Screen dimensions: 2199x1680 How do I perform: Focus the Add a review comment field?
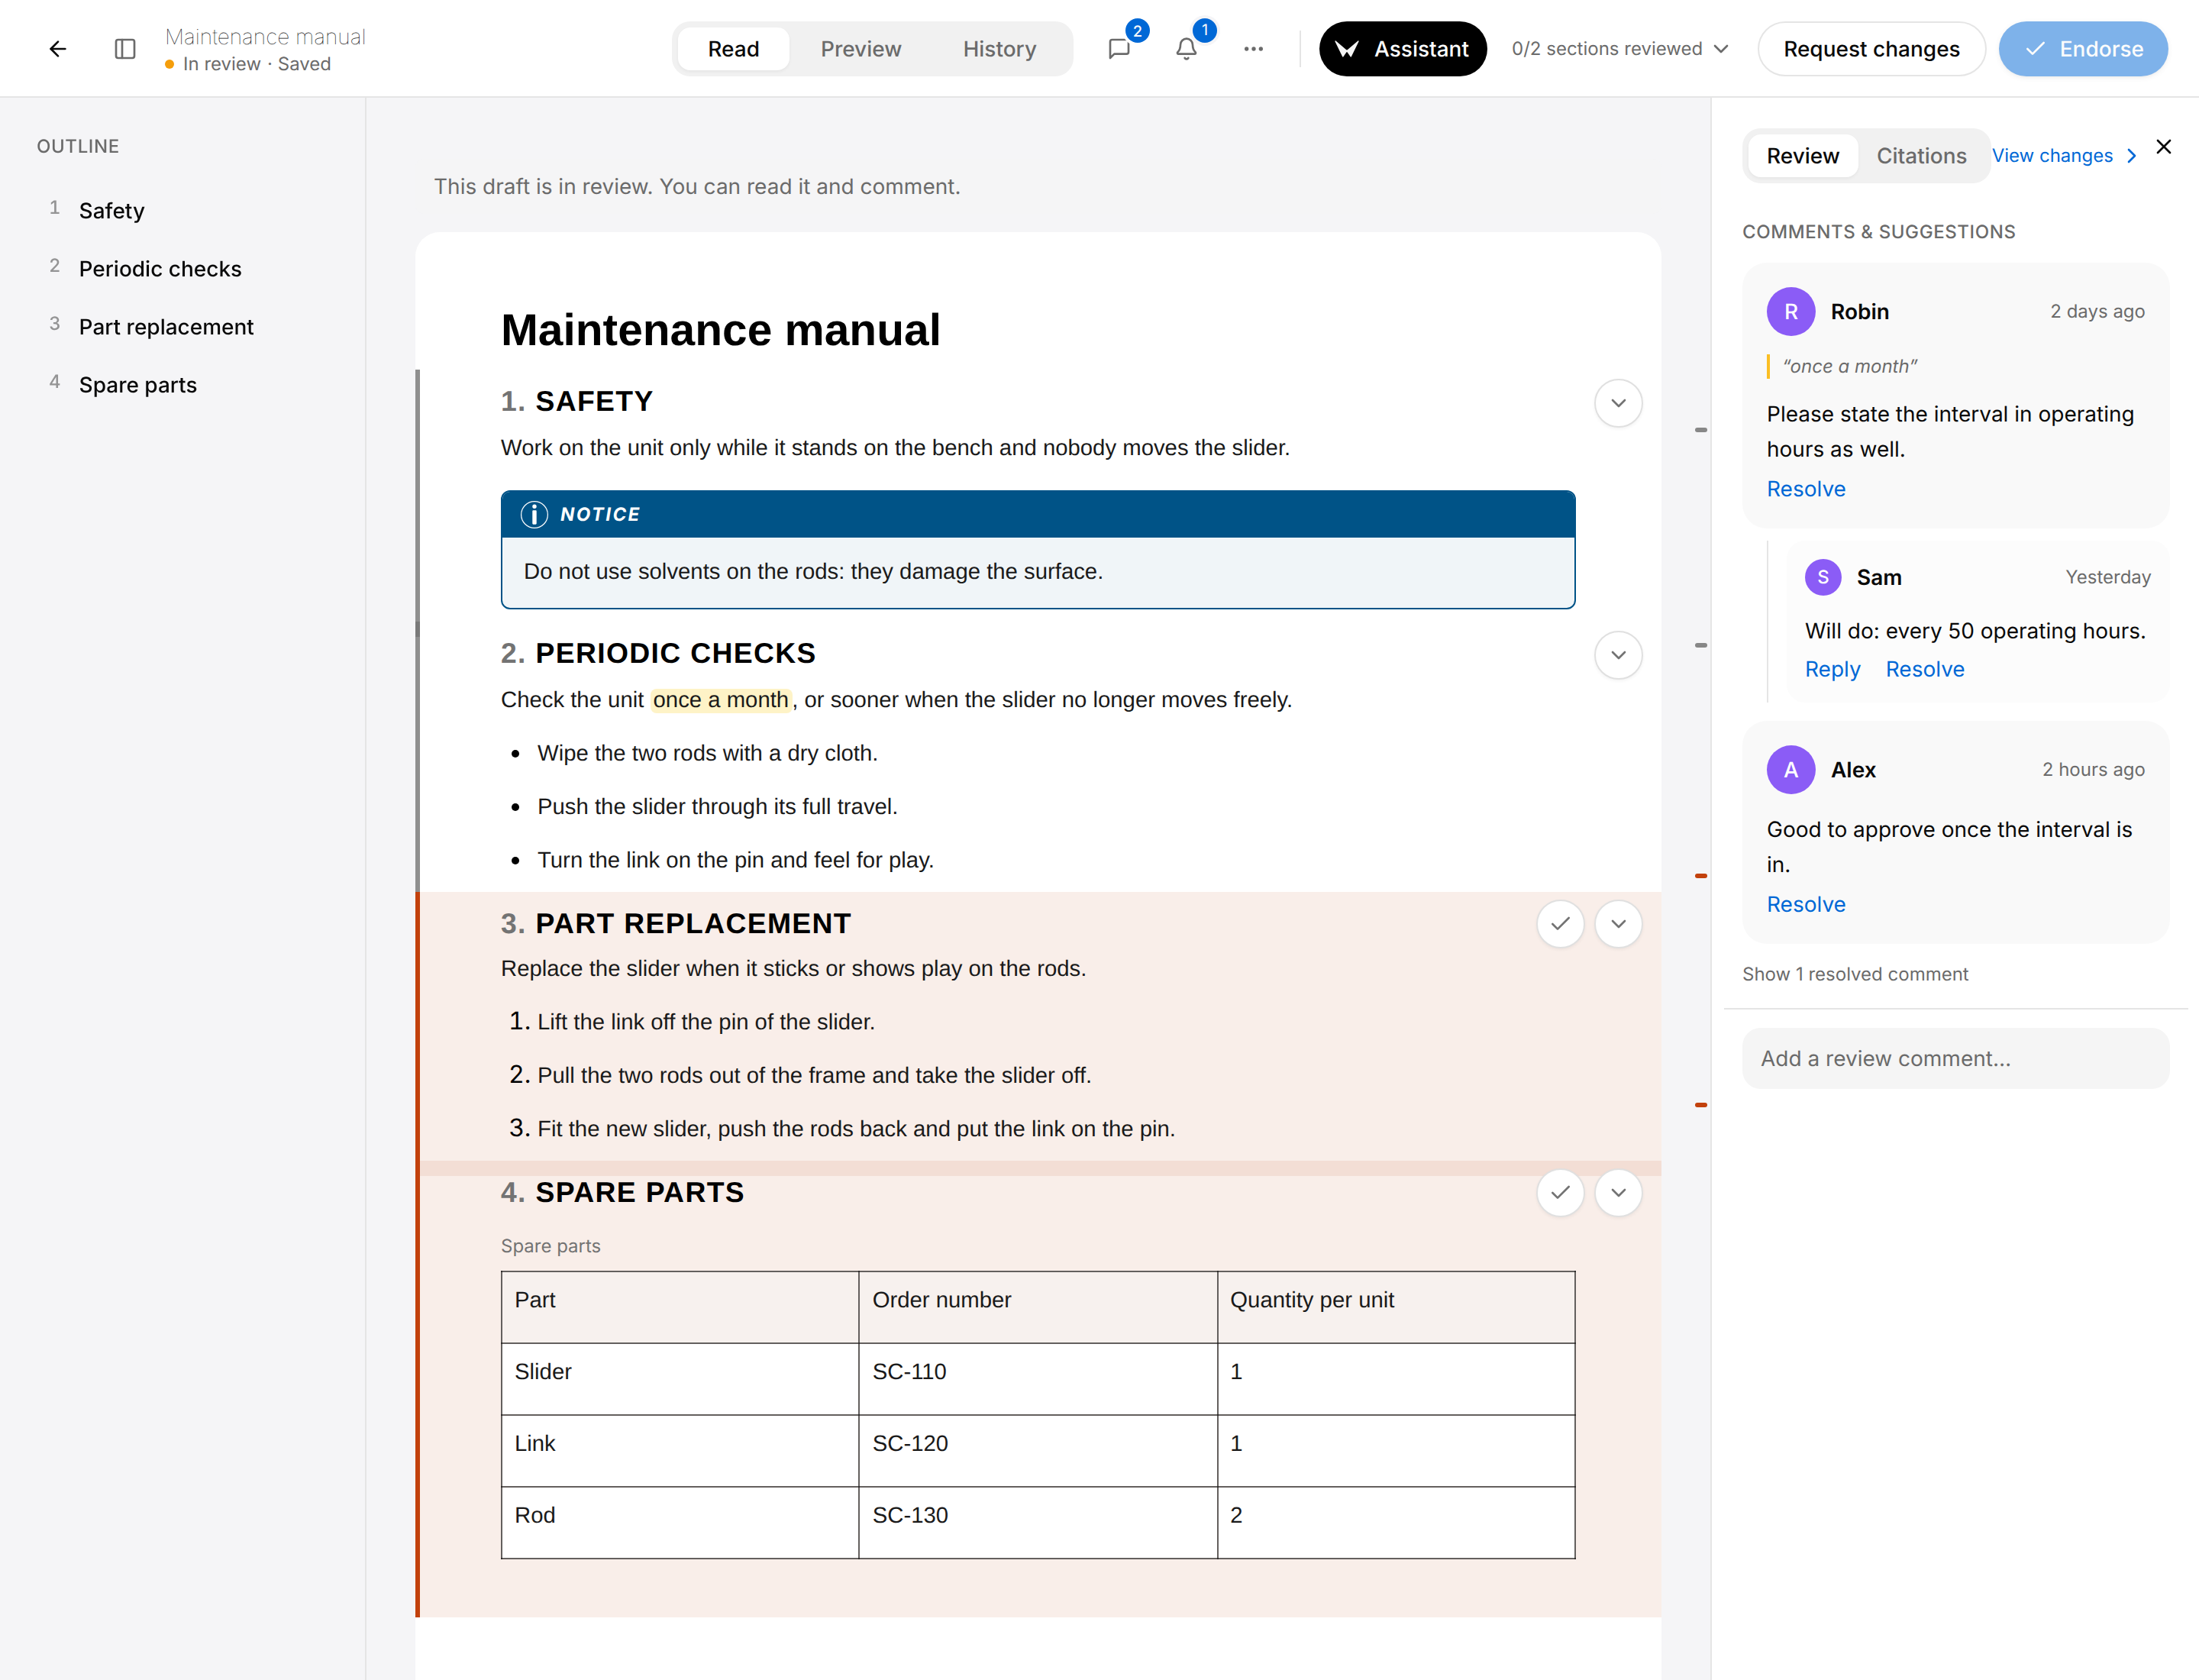(x=1955, y=1059)
